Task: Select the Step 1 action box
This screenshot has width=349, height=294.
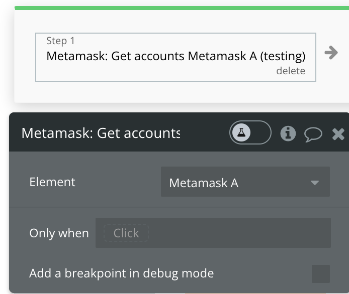Action: (176, 57)
